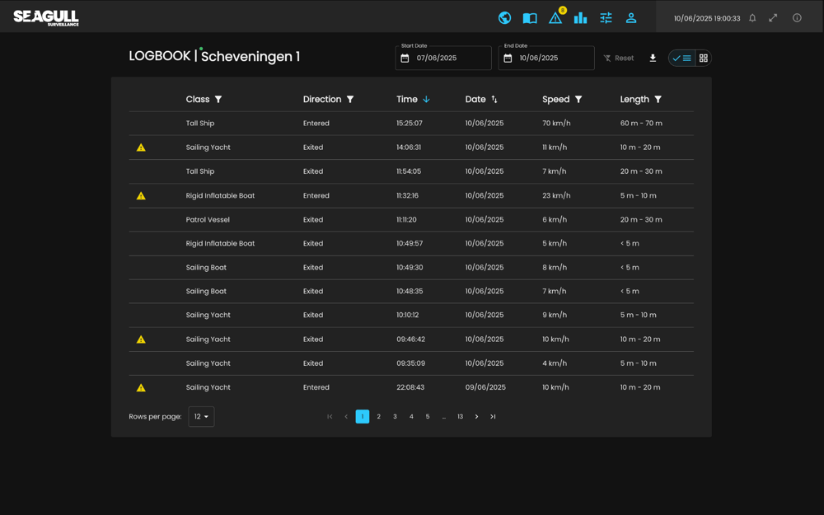Click the Class column header
The image size is (824, 515).
tap(198, 100)
